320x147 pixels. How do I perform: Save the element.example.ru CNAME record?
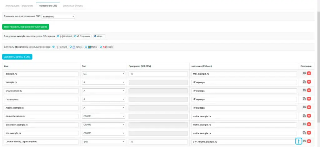pos(304,115)
